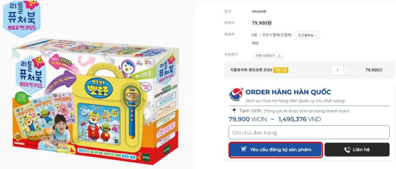Increase quantity with the up arrow

[347, 68]
